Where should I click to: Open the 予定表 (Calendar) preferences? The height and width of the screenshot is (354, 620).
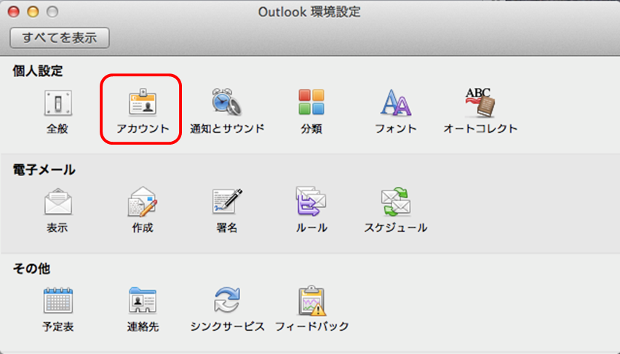click(57, 301)
